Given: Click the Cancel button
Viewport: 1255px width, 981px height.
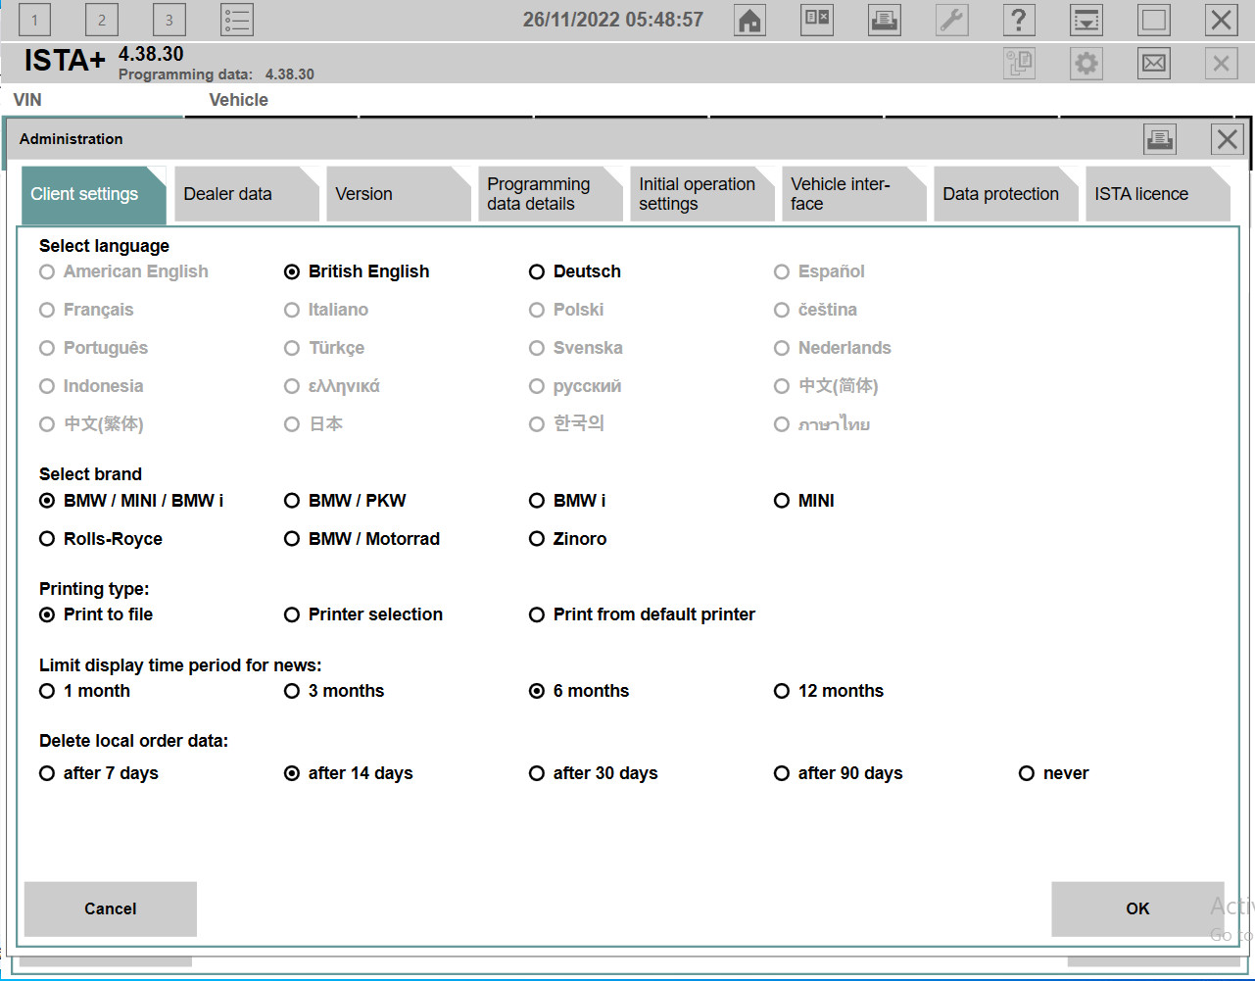Looking at the screenshot, I should click(111, 908).
